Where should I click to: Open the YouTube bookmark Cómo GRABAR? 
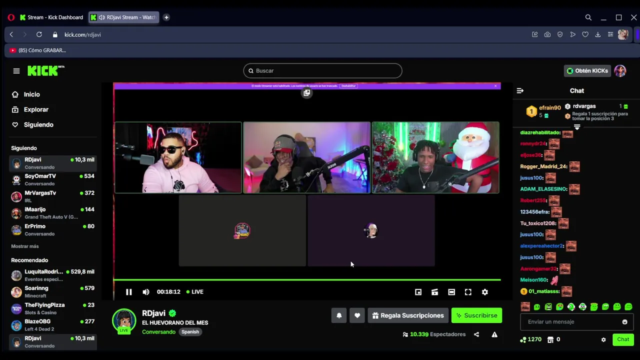pyautogui.click(x=37, y=50)
